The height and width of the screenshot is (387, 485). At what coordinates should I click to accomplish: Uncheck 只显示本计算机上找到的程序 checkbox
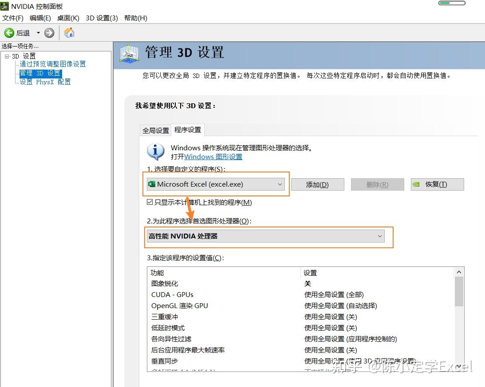150,202
